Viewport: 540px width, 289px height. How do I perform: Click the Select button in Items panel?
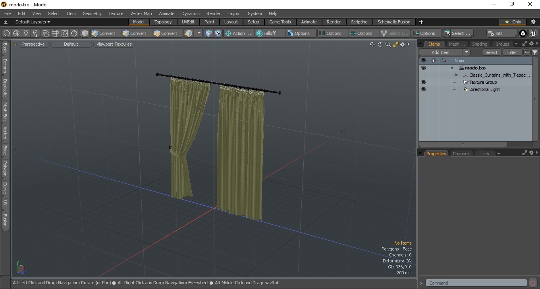492,52
